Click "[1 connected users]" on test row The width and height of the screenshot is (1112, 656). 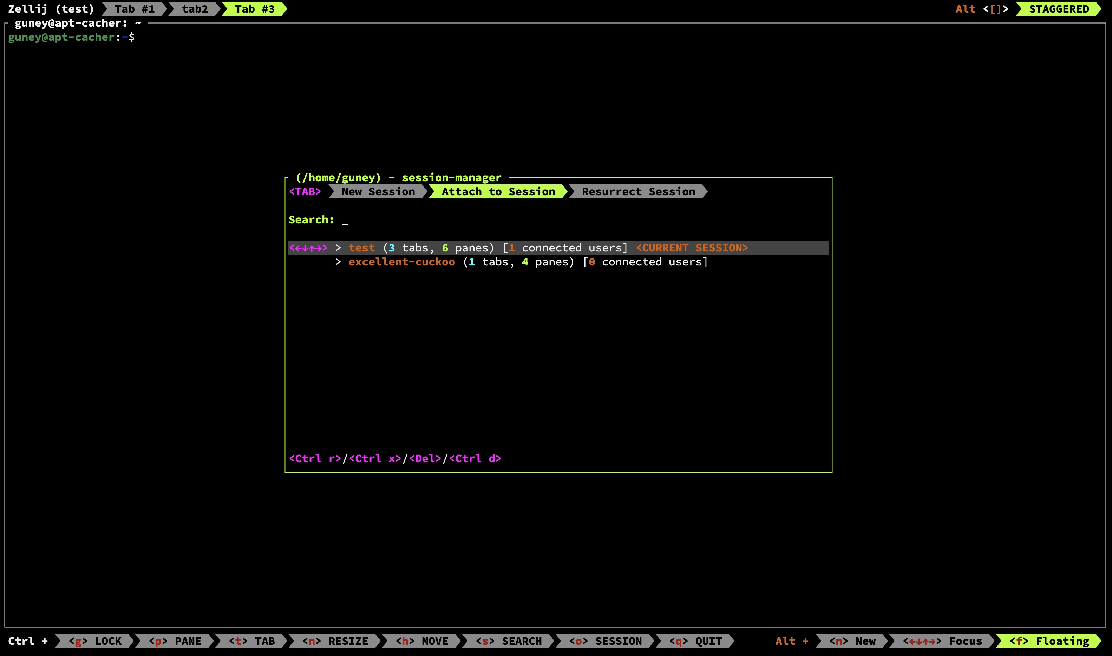(x=565, y=248)
